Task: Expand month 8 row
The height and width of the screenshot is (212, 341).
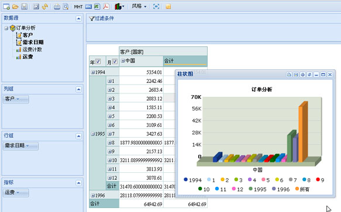Action: click(x=109, y=143)
